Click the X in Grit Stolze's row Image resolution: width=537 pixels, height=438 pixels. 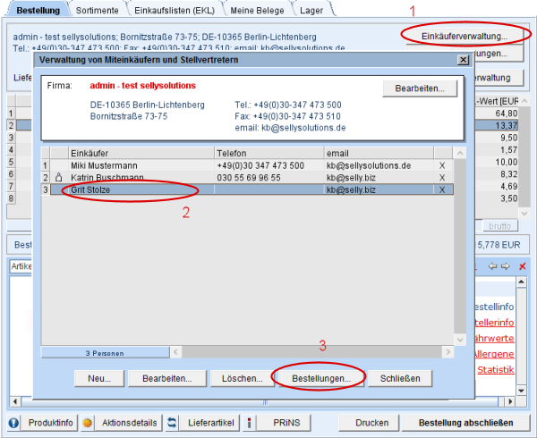[x=443, y=190]
